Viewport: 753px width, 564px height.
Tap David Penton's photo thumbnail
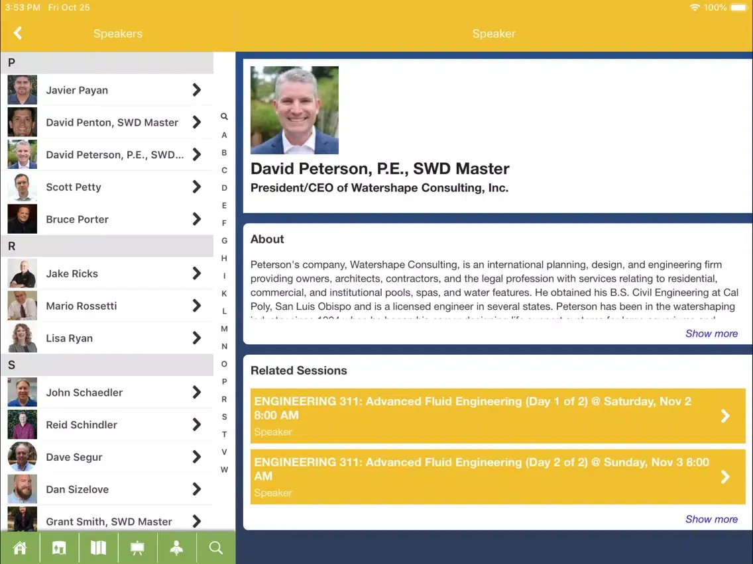22,122
